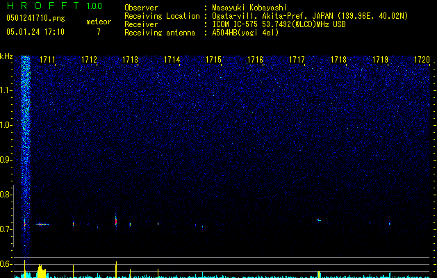The image size is (437, 278).
Task: Click the 1711 time axis marker
Action: [x=47, y=59]
